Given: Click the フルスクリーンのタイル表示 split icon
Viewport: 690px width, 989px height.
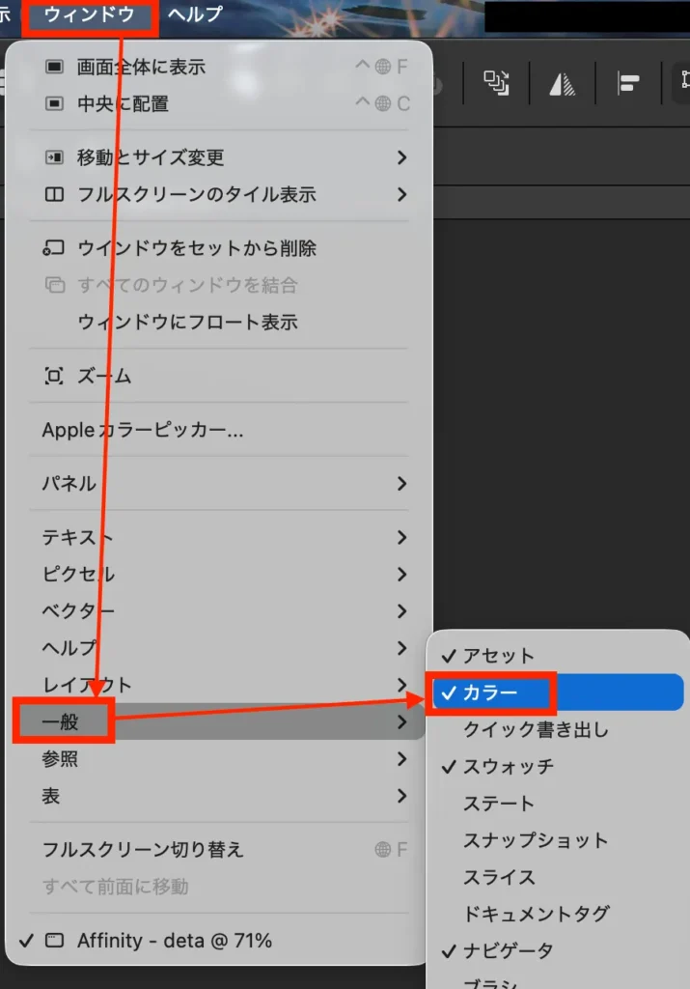Looking at the screenshot, I should 54,194.
